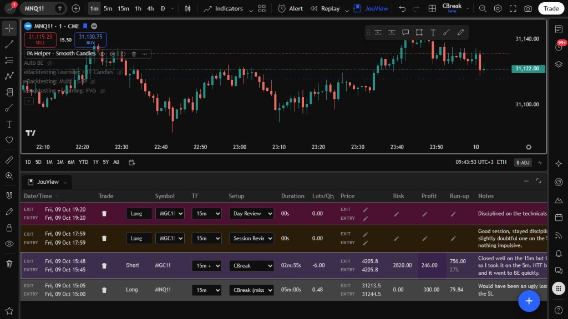The width and height of the screenshot is (568, 319).
Task: Toggle magnet mode for drawings
Action: click(9, 195)
